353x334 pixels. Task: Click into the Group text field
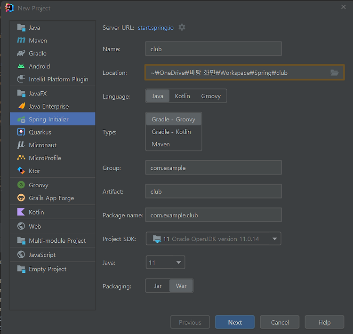pos(213,167)
